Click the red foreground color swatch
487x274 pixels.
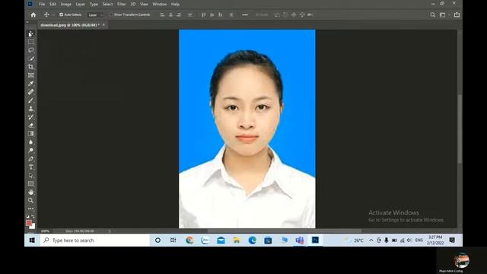coord(29,223)
